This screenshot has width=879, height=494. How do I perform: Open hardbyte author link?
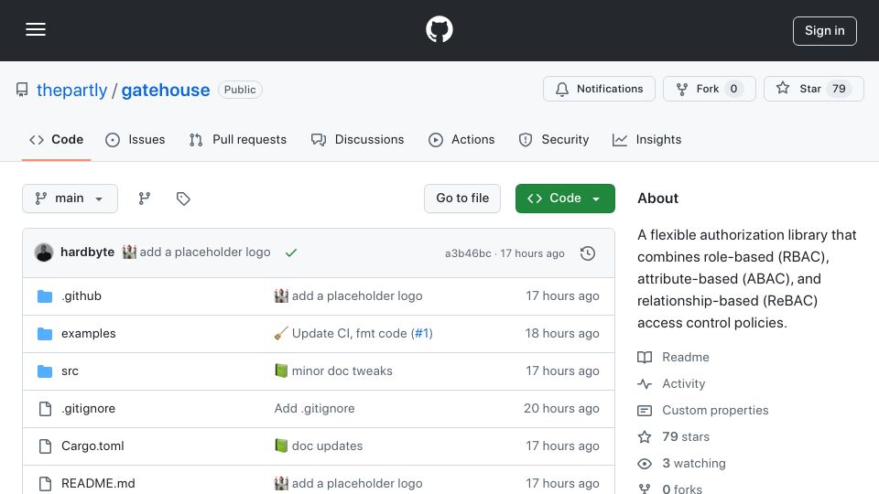[x=88, y=252]
